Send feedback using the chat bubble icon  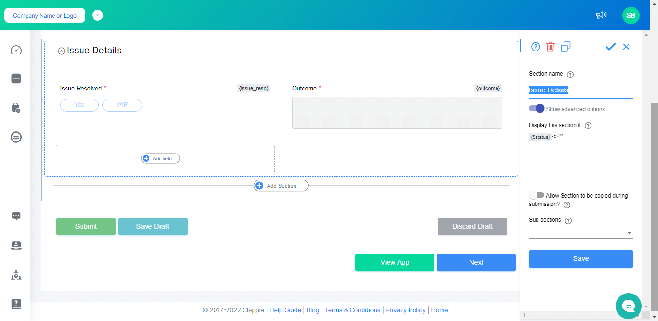[16, 216]
